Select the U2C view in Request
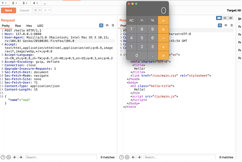242x162 pixels. tap(40, 26)
